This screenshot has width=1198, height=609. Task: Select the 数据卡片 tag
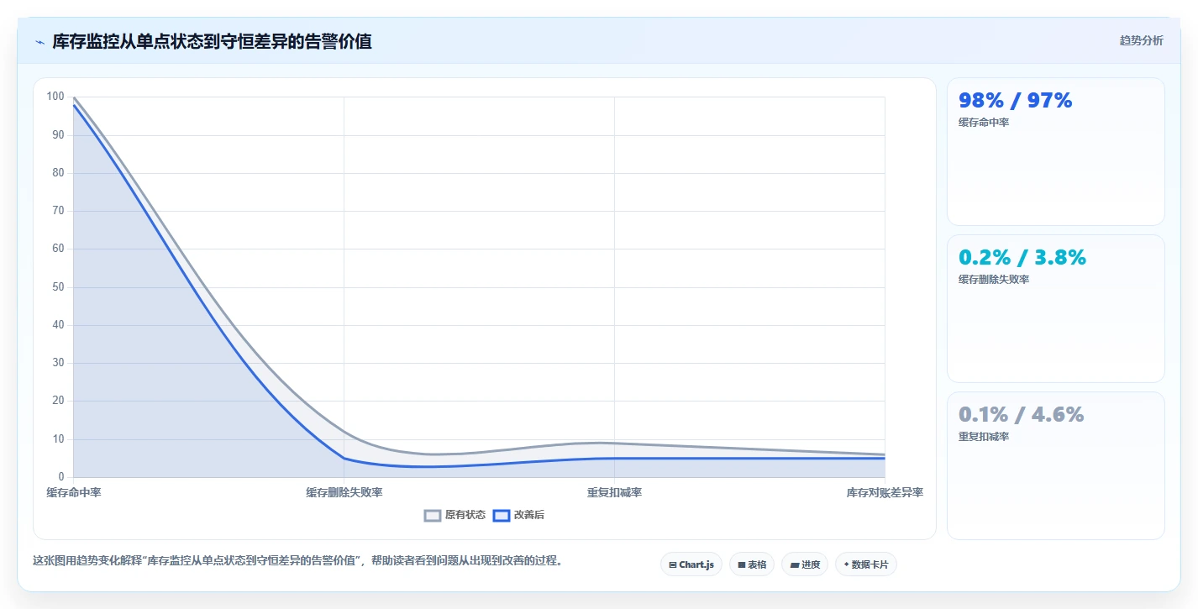coord(866,564)
